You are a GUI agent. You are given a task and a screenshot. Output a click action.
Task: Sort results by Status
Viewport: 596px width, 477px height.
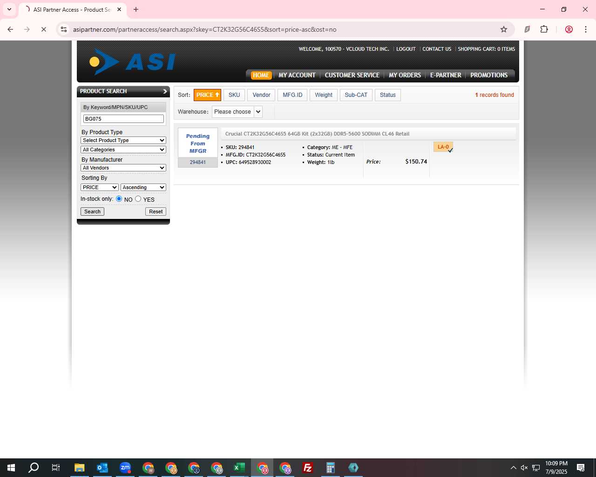387,95
